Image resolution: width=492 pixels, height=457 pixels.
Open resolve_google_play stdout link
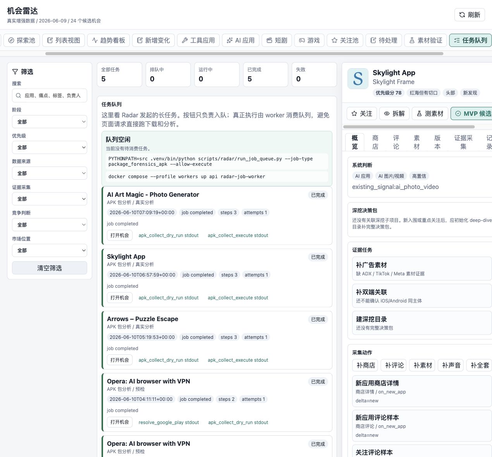169,423
